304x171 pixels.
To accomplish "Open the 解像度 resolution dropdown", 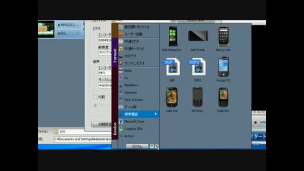I will (x=105, y=52).
